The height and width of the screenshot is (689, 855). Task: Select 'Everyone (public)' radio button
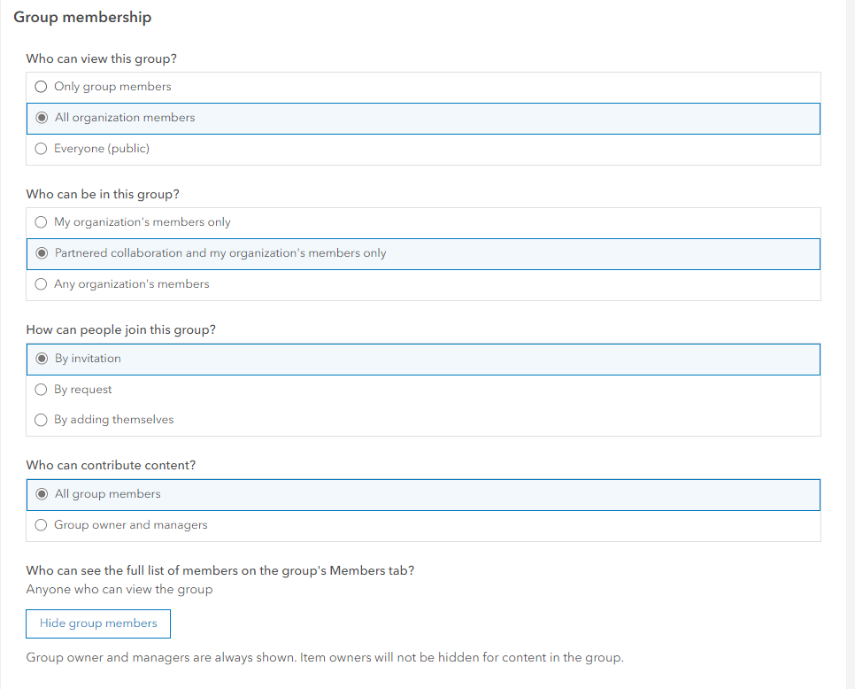click(x=41, y=149)
